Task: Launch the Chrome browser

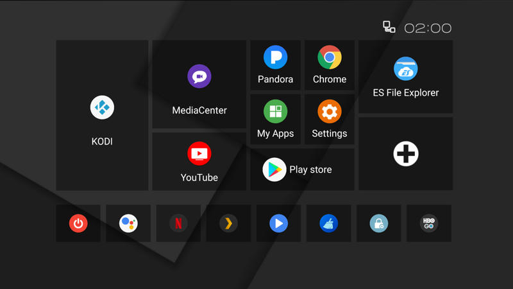Action: point(330,66)
